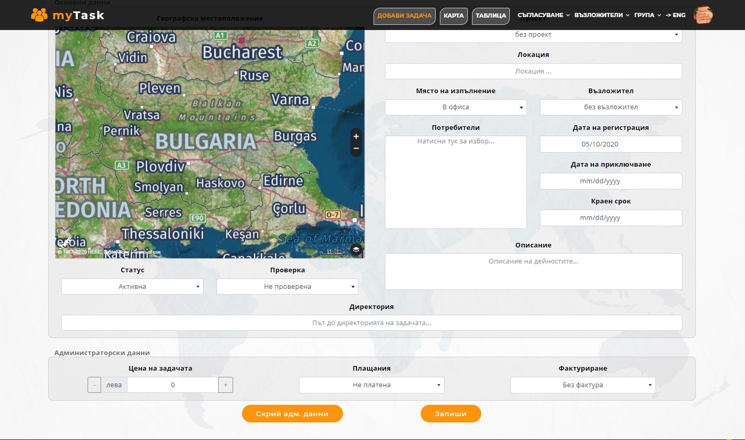This screenshot has width=745, height=440.
Task: Switch language to ENG
Action: click(x=676, y=15)
